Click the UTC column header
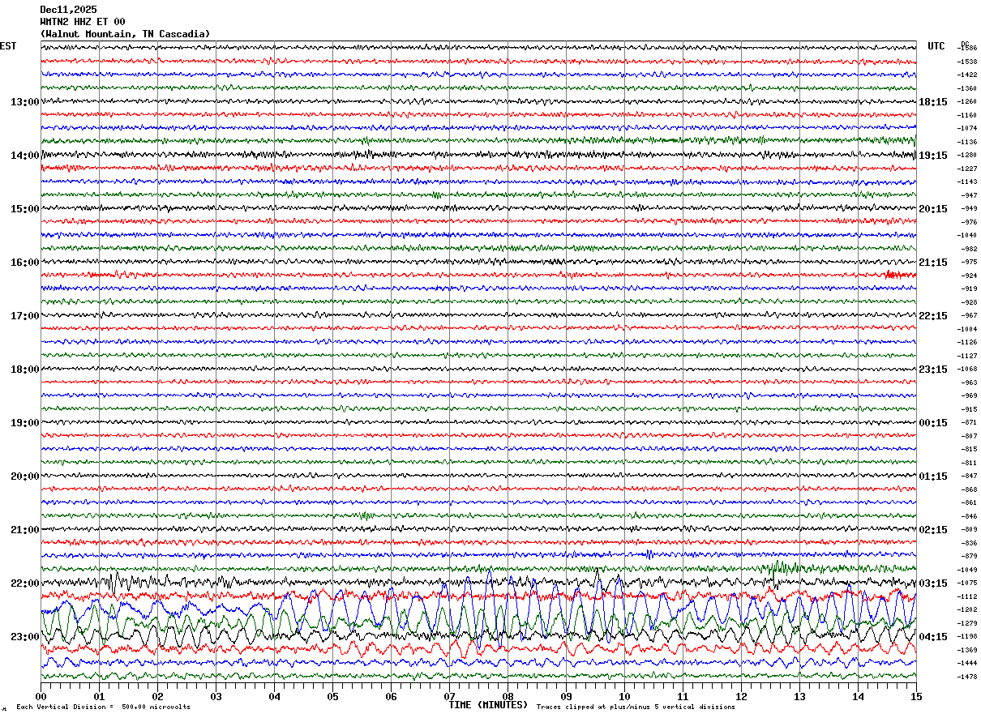Viewport: 981px width, 718px height. pos(936,46)
